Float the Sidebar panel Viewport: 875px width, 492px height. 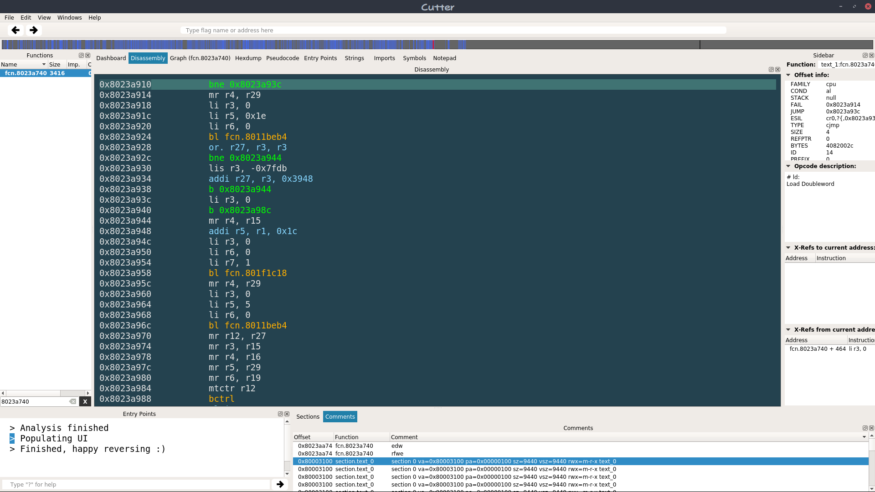coord(865,56)
